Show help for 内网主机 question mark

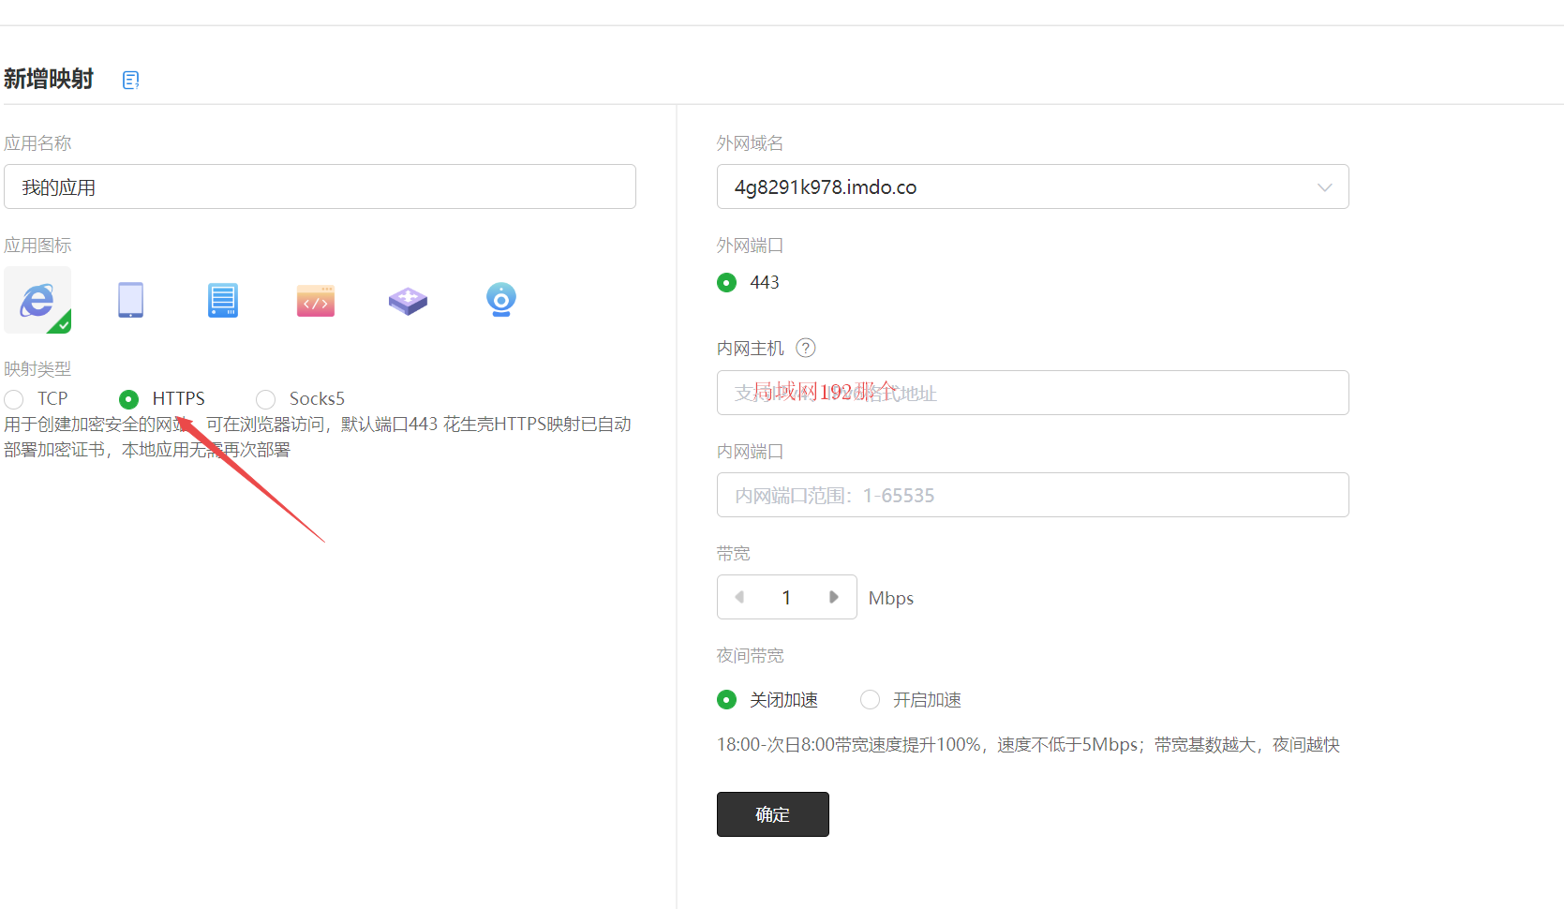coord(806,349)
